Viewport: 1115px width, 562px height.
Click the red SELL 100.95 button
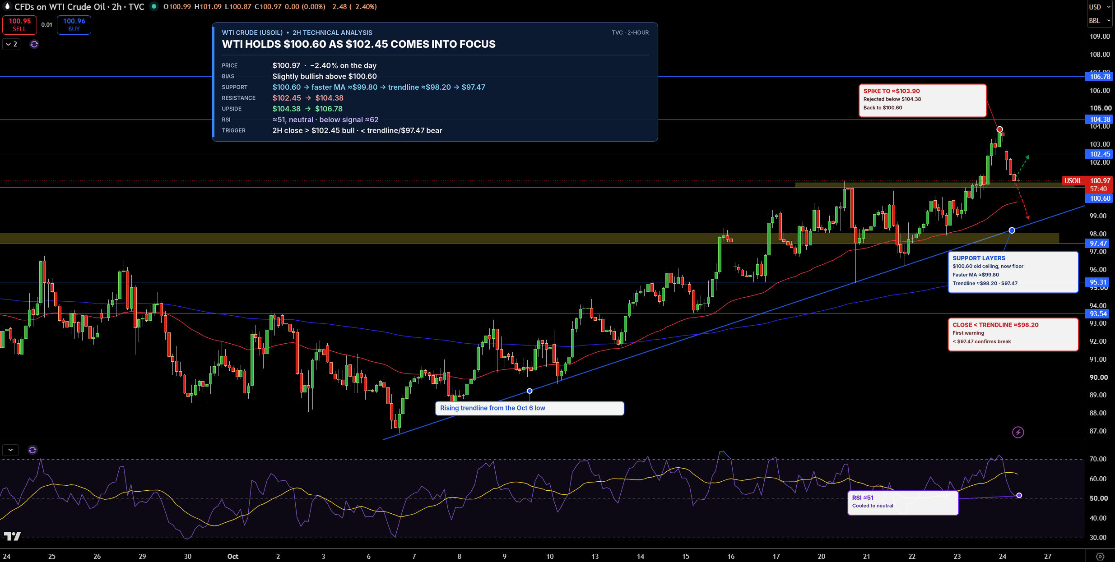pyautogui.click(x=19, y=25)
